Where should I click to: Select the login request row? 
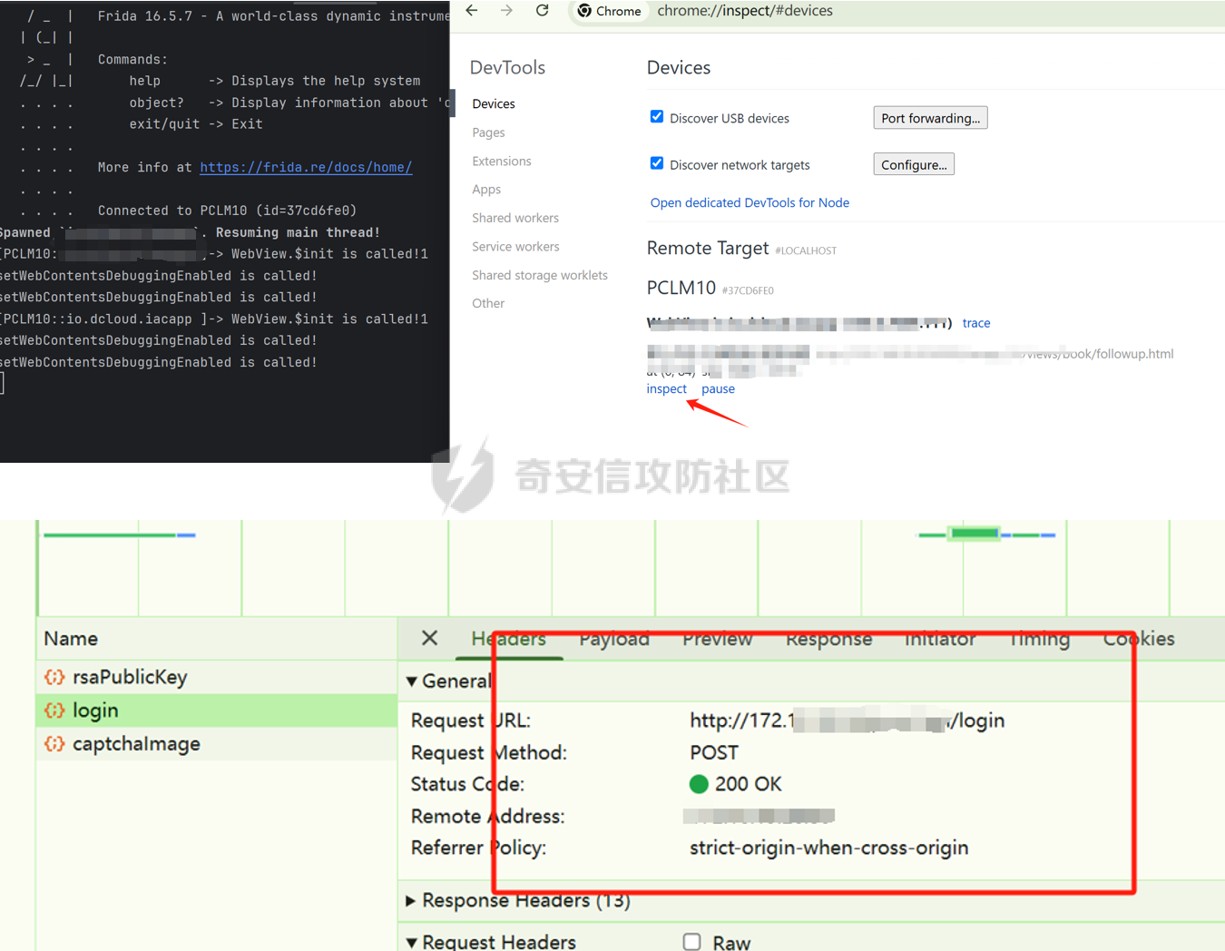[216, 711]
